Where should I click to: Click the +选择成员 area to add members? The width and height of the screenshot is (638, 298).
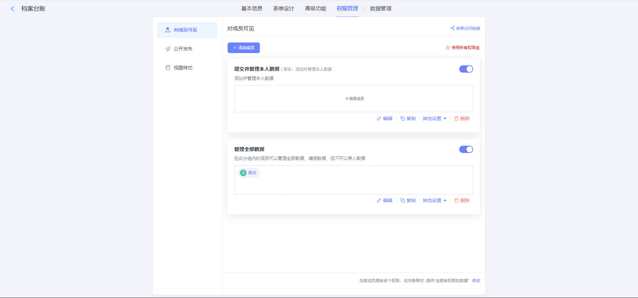[354, 99]
